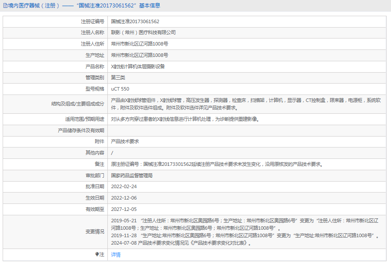Click the address in the 生产地址 row
The height and width of the screenshot is (263, 391).
pos(140,55)
